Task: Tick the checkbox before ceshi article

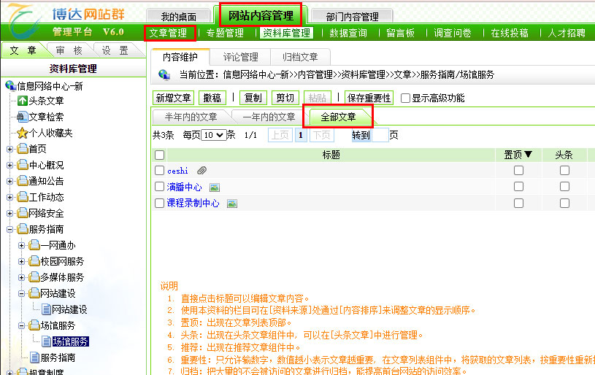Action: (x=159, y=170)
